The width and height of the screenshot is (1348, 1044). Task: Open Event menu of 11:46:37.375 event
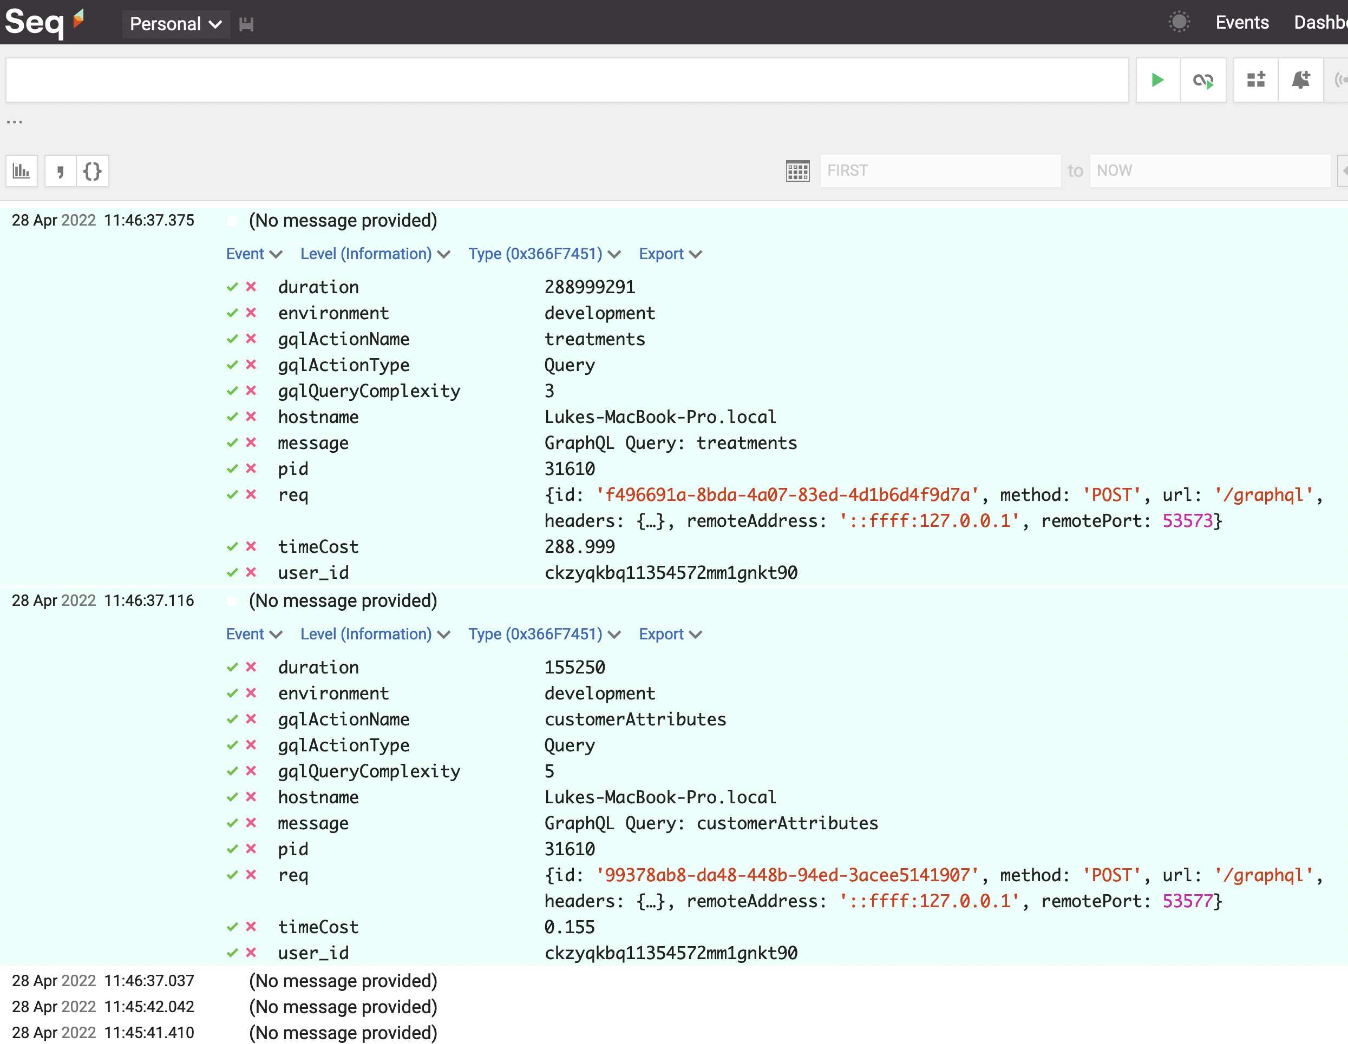click(254, 254)
